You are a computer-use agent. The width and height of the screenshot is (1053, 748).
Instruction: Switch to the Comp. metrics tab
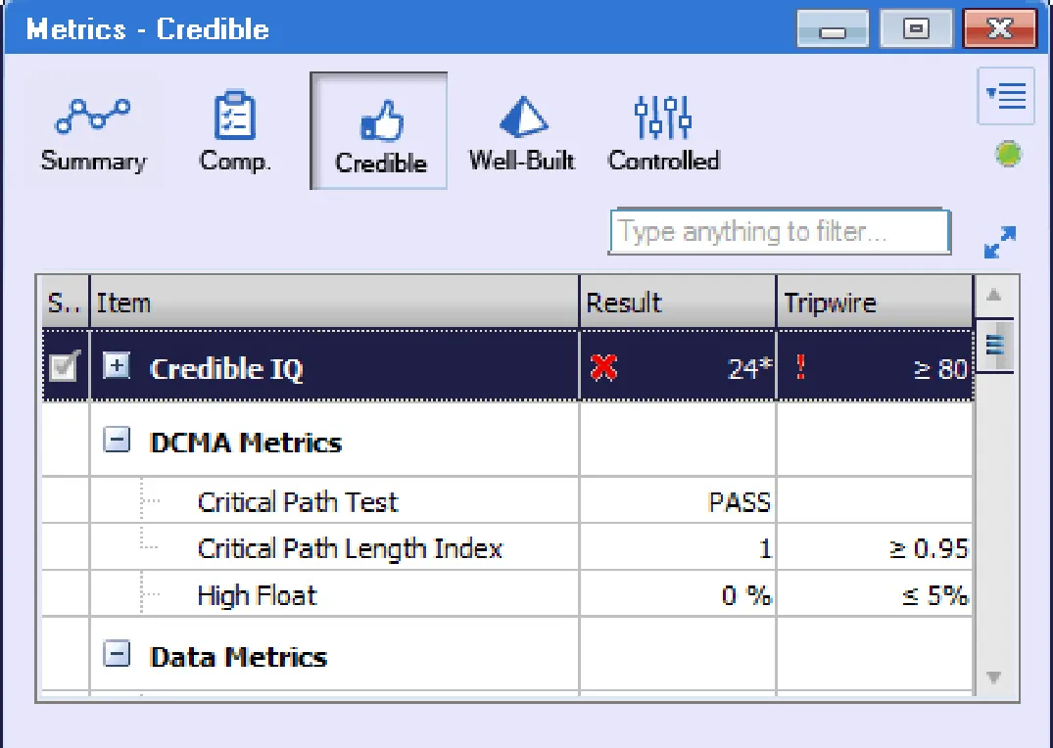click(x=235, y=132)
